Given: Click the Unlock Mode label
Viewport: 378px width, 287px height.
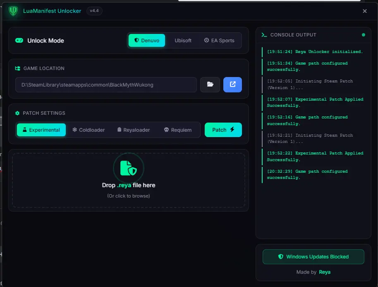Looking at the screenshot, I should 45,41.
